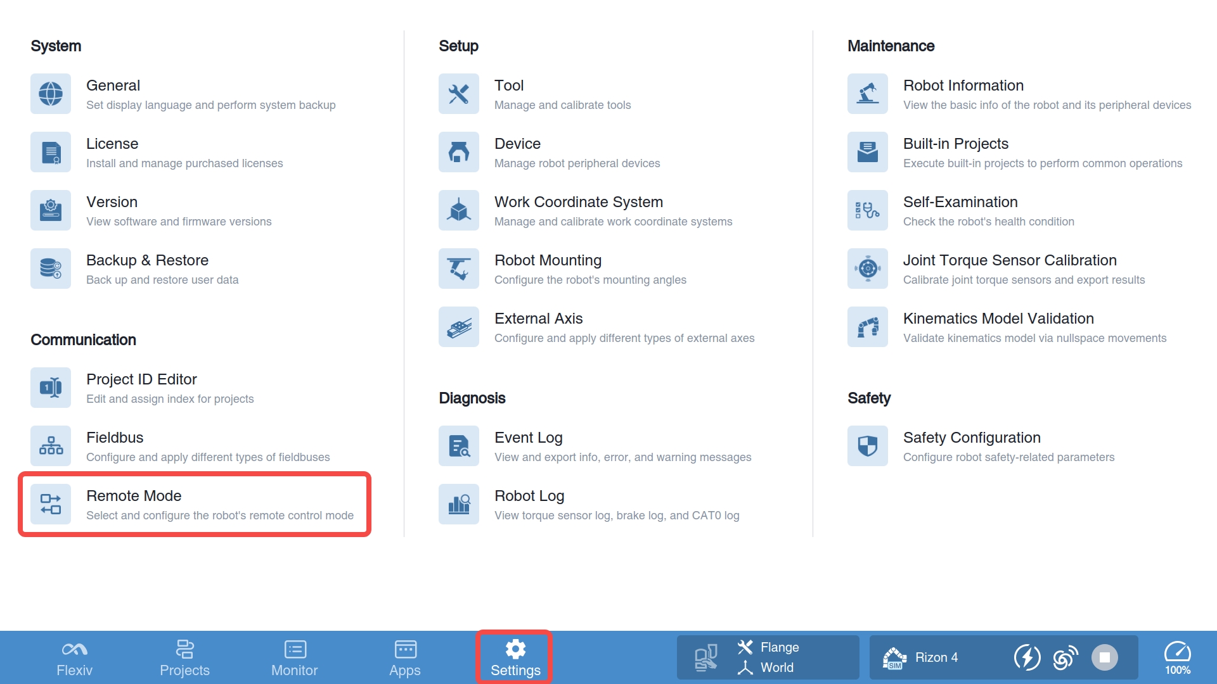Click the Built-in Projects envelope icon
Screen dimensions: 1217x684
point(868,152)
